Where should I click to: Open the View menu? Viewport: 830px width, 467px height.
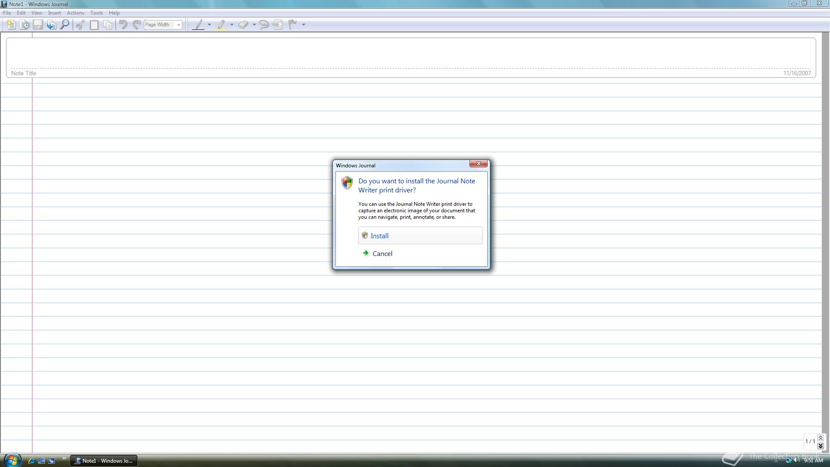(x=37, y=13)
